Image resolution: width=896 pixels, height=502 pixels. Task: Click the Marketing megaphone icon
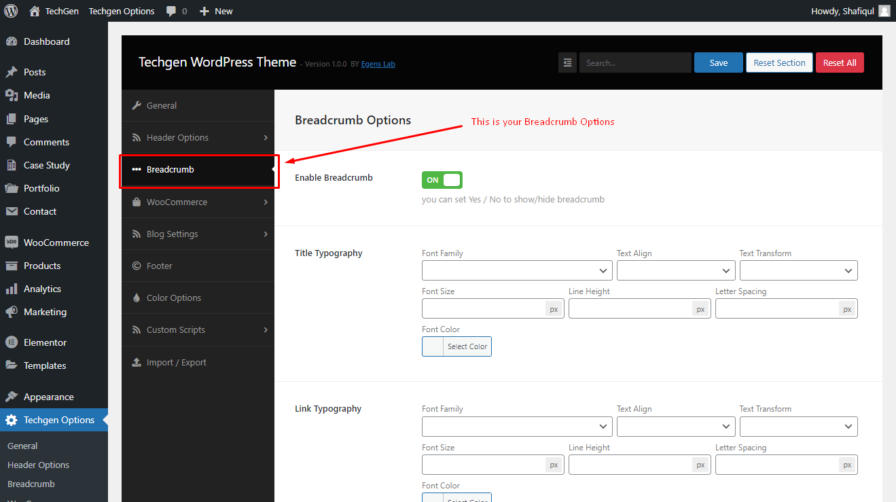(11, 312)
